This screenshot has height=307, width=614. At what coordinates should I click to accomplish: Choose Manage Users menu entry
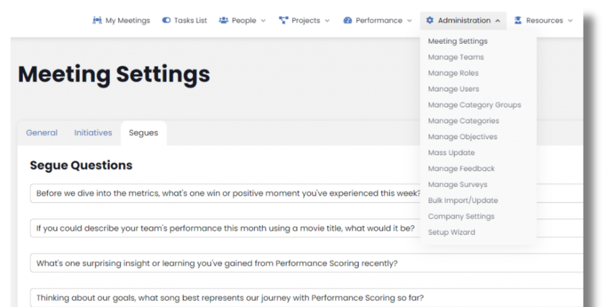[453, 89]
